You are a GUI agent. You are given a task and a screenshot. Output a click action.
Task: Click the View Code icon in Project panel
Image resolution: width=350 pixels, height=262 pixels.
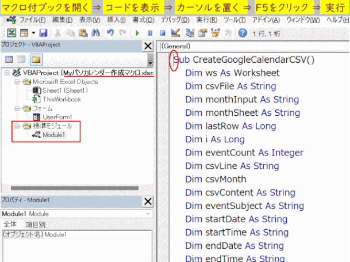point(9,59)
